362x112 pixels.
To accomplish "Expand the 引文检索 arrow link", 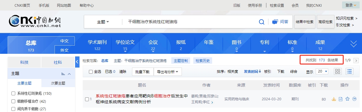I will [x=345, y=25].
